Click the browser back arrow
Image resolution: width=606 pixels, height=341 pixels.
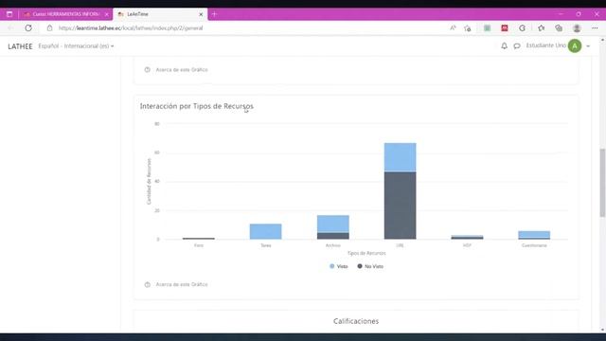click(10, 28)
